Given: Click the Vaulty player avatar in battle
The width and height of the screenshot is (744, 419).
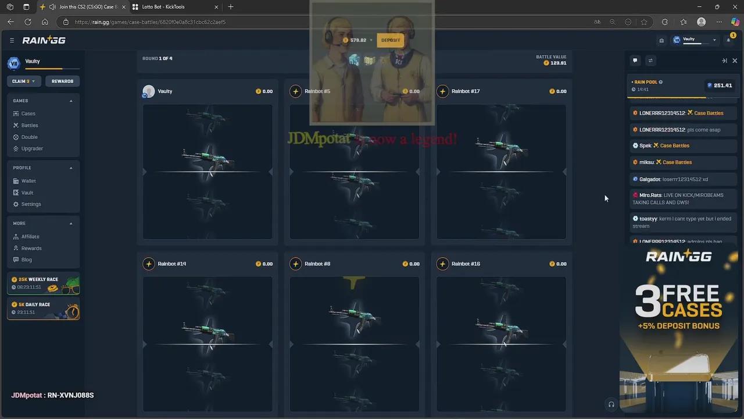Looking at the screenshot, I should click(x=149, y=91).
